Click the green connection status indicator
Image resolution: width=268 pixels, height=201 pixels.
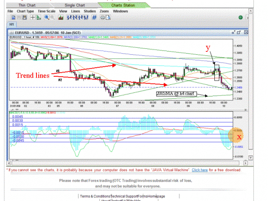241,18
